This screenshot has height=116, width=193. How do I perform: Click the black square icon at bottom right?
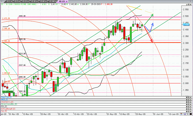[x=191, y=114]
